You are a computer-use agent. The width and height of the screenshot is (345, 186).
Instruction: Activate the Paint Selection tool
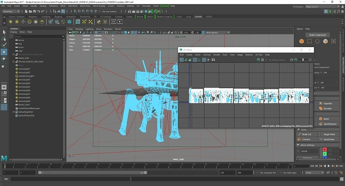pos(4,45)
